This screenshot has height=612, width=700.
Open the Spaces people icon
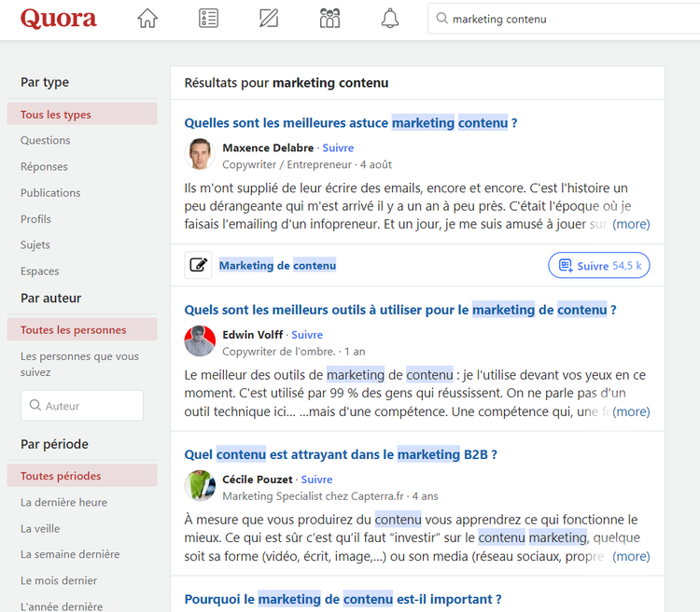pos(329,19)
